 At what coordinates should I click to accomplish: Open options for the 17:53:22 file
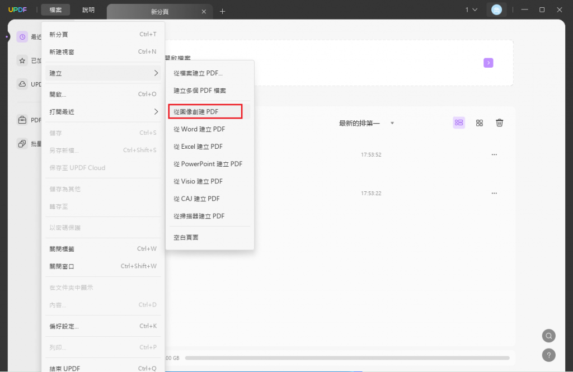[x=494, y=194]
